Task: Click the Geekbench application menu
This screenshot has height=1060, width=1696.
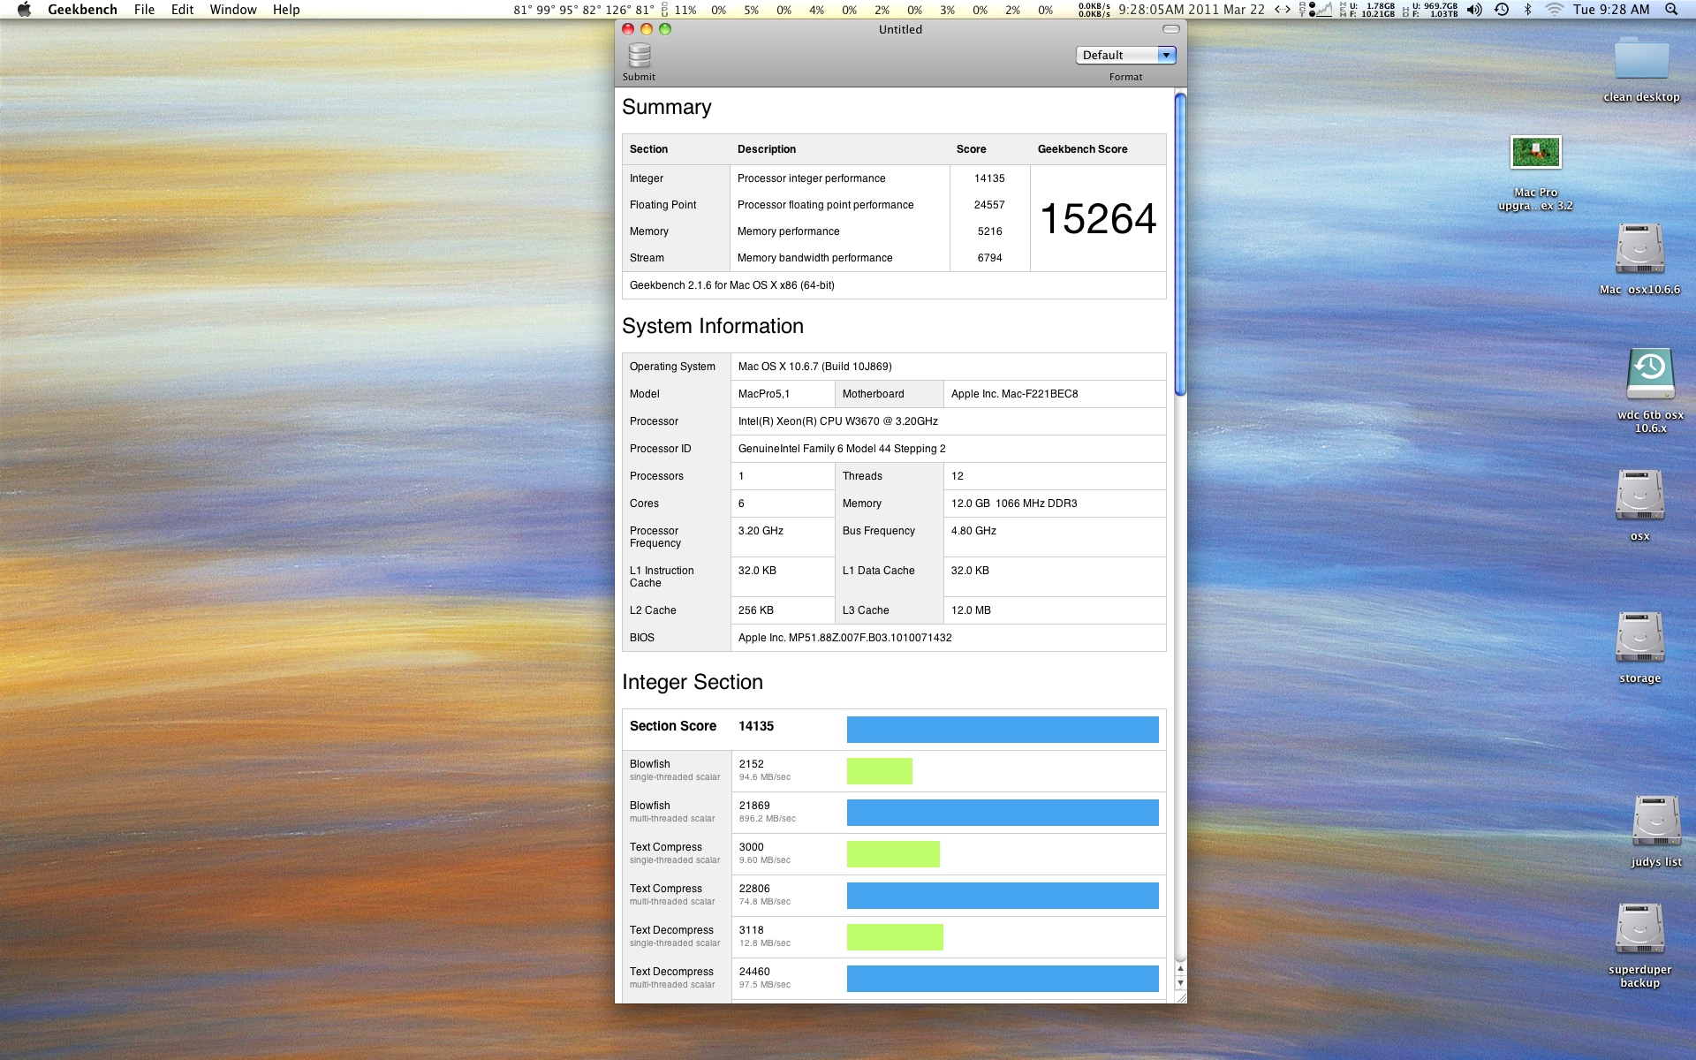Action: pos(82,10)
